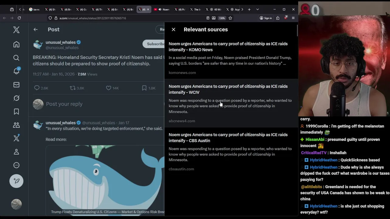Open a new tab with plus button
This screenshot has height=219, width=390.
click(249, 9)
